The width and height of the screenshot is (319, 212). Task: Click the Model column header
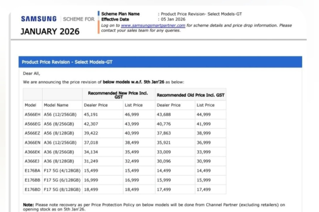(30, 105)
